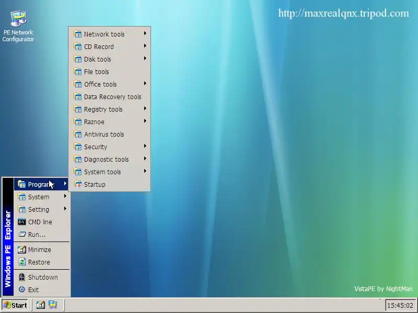
Task: Select Antivirus tools menu entry
Action: (110, 134)
